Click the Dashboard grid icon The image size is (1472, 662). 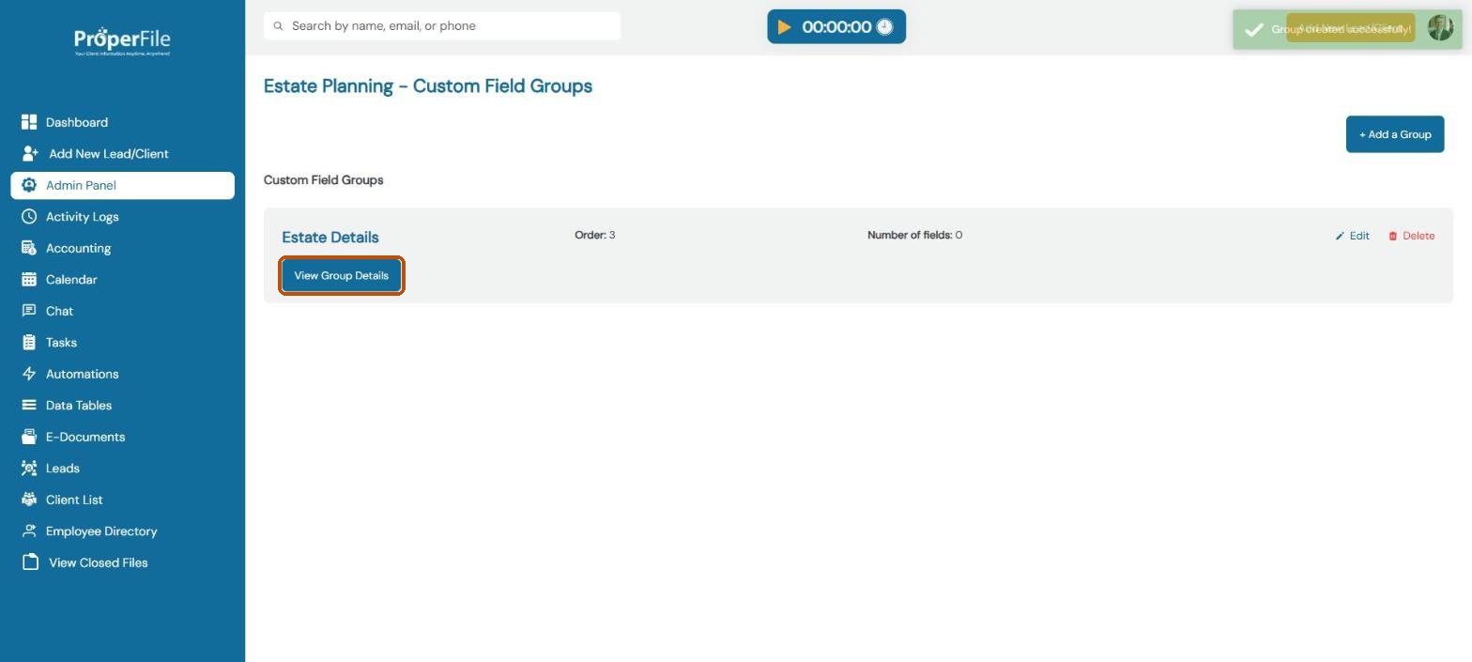[29, 122]
